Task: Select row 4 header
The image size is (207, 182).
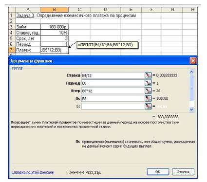Action: pos(12,33)
